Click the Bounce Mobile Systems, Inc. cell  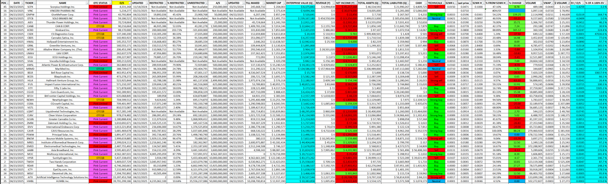click(x=63, y=138)
